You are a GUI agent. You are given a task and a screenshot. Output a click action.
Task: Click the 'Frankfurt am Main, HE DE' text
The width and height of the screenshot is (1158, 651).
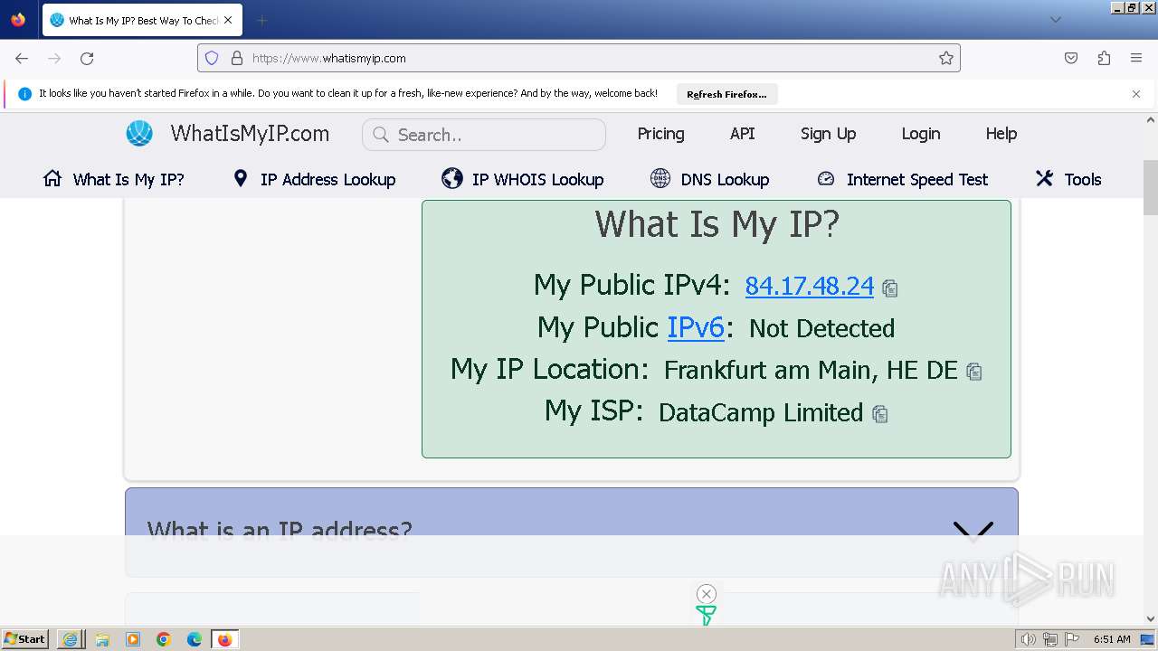click(811, 370)
